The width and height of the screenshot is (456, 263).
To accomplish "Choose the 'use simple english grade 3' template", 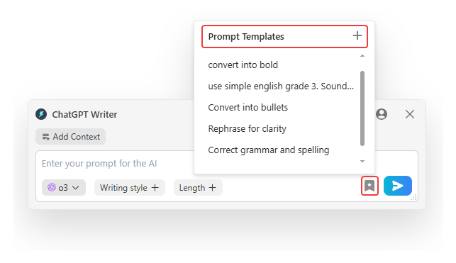I will [x=281, y=86].
